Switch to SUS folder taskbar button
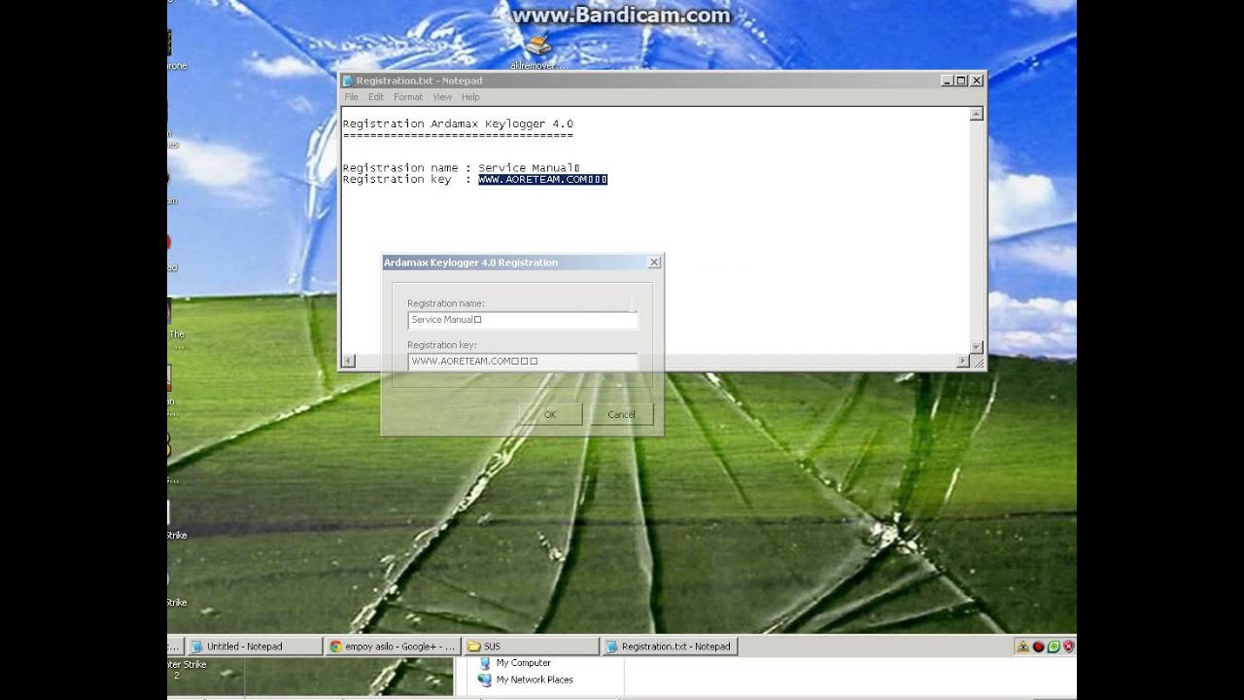Screen dimensions: 1244x700 532,646
